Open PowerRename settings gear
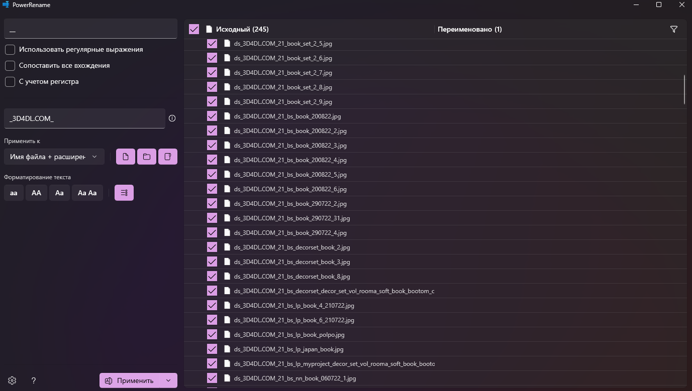Image resolution: width=692 pixels, height=391 pixels. [12, 380]
